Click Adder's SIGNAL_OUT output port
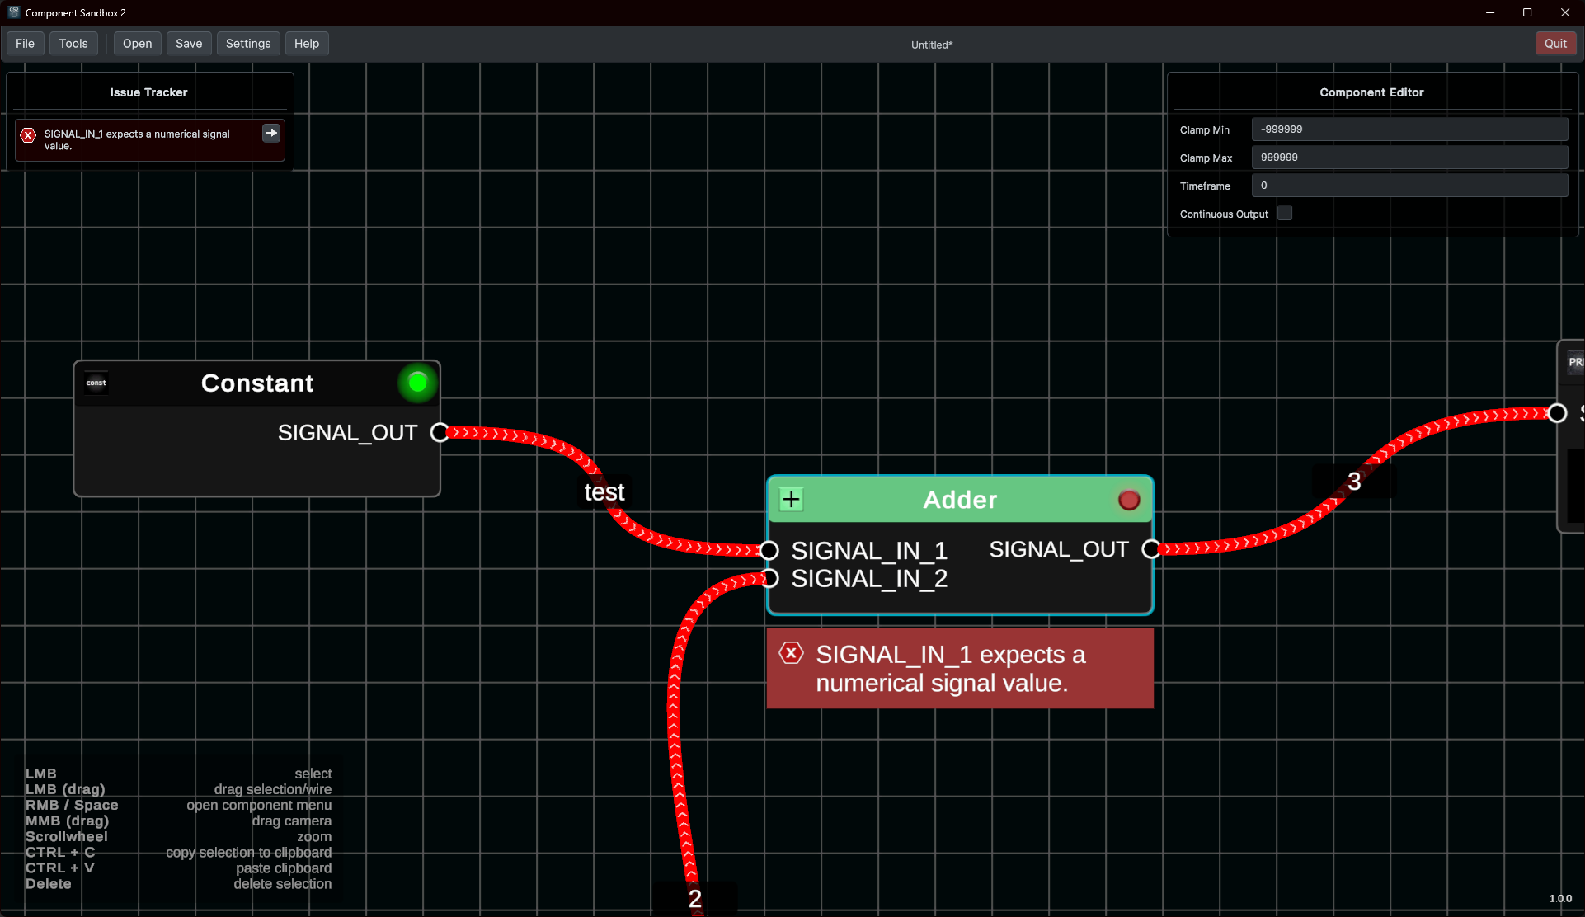This screenshot has width=1585, height=917. click(1150, 549)
